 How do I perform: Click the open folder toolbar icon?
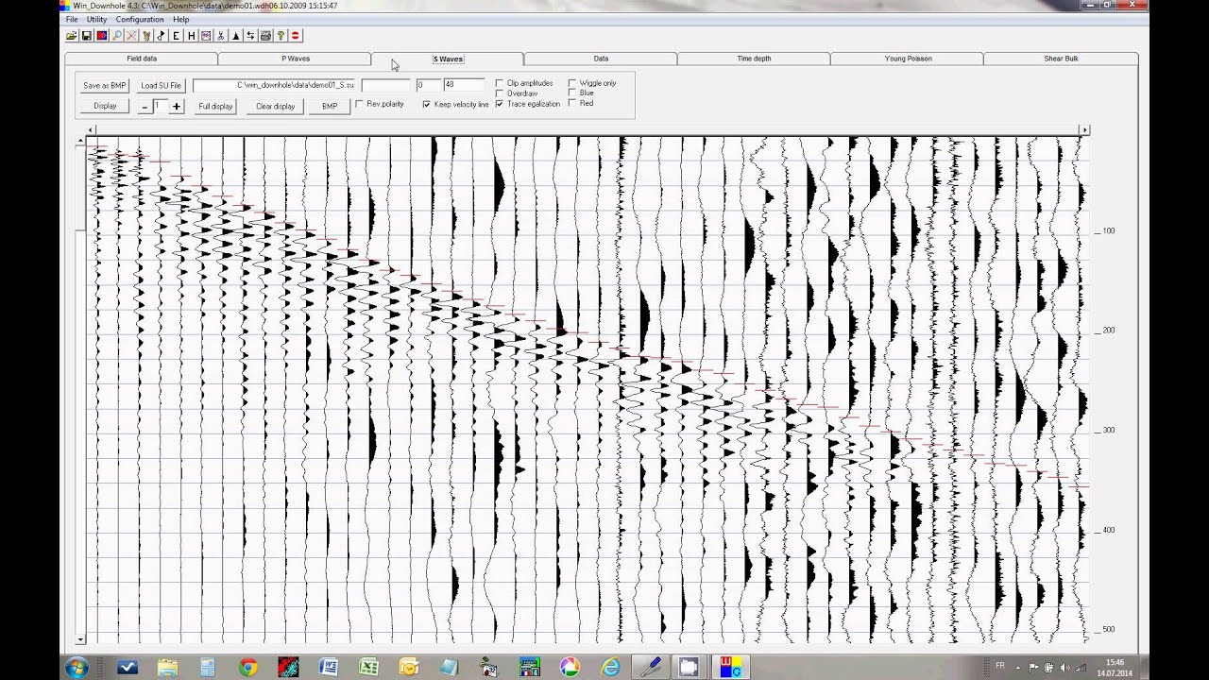[x=72, y=36]
